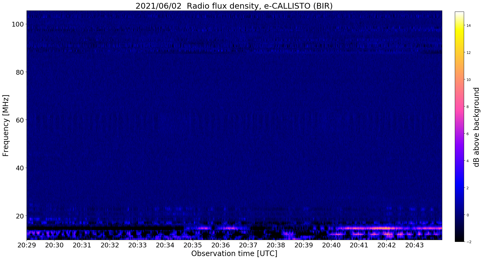Click the 20:39 time tick label
Image resolution: width=483 pixels, height=260 pixels.
304,245
